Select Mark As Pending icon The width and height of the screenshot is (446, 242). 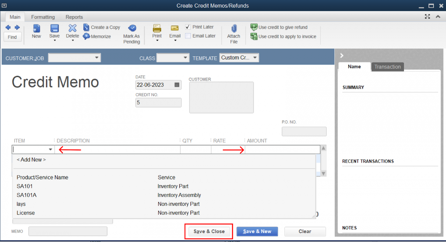pyautogui.click(x=132, y=33)
